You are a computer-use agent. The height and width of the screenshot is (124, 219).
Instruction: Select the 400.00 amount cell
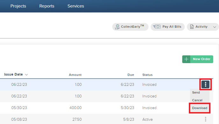[x=75, y=108]
